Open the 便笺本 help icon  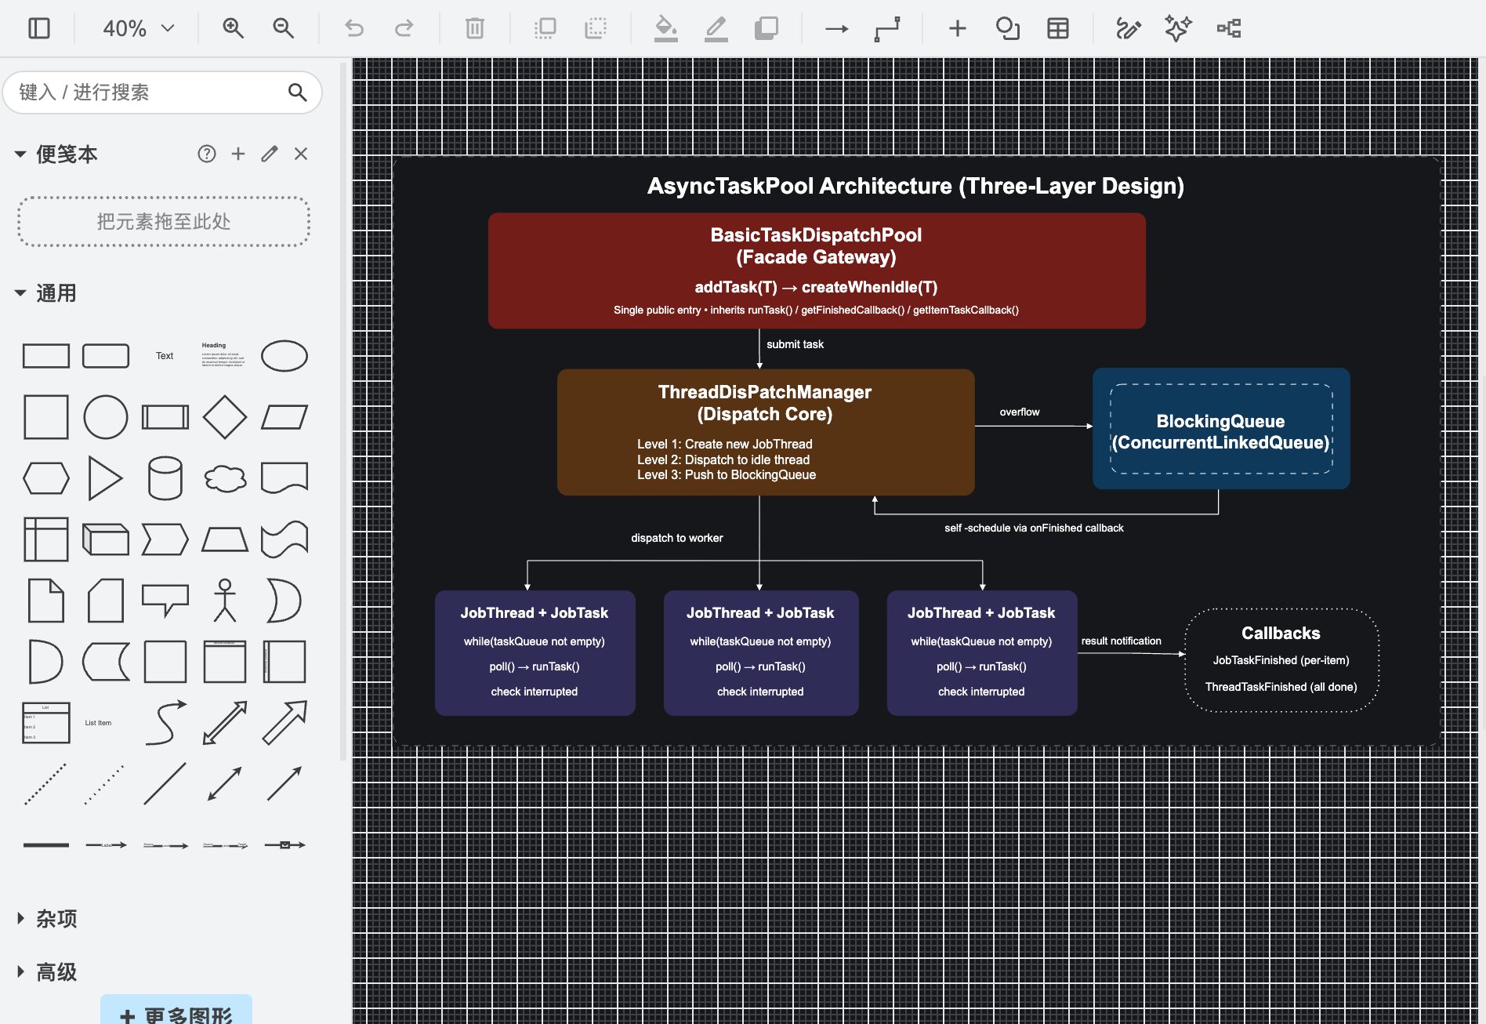pos(207,154)
